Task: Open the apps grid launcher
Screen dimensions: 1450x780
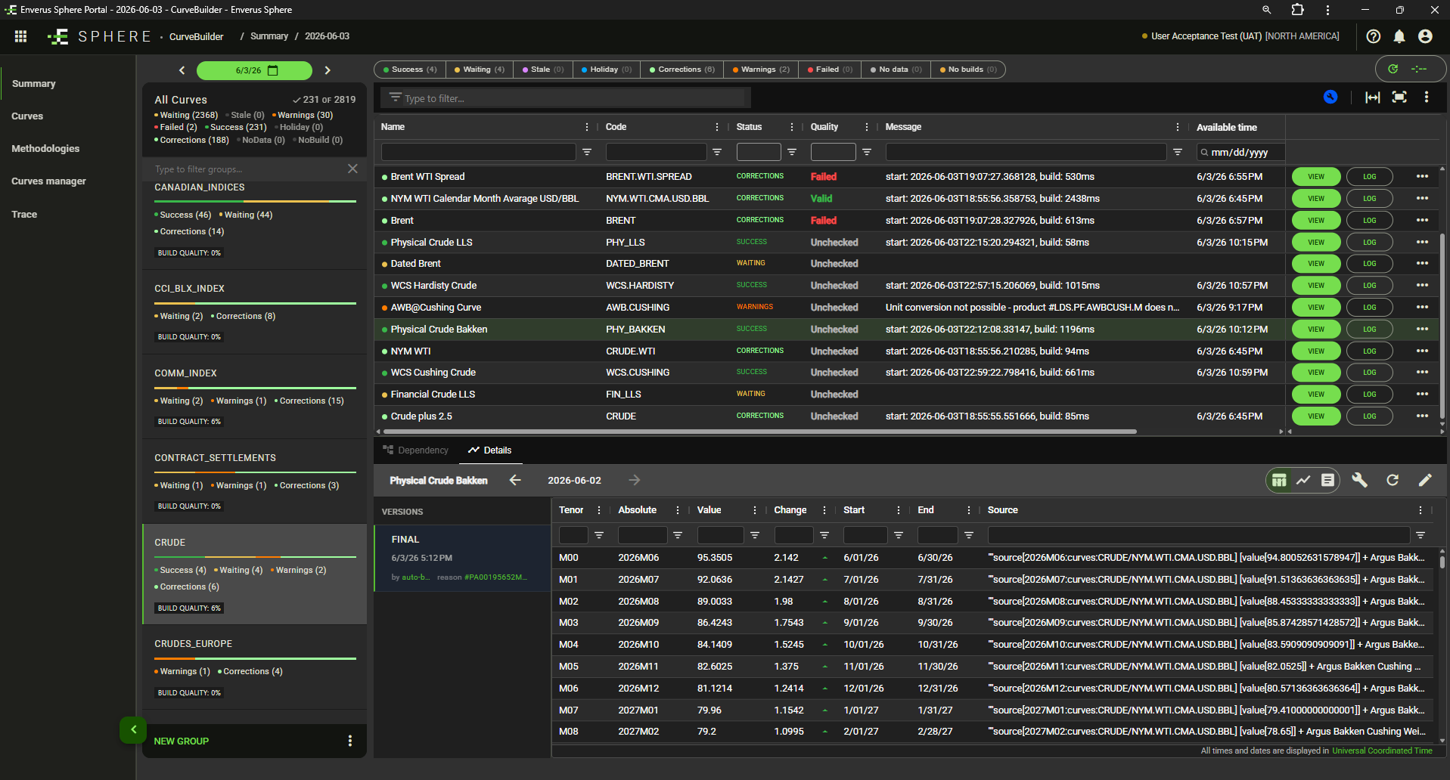Action: click(21, 36)
